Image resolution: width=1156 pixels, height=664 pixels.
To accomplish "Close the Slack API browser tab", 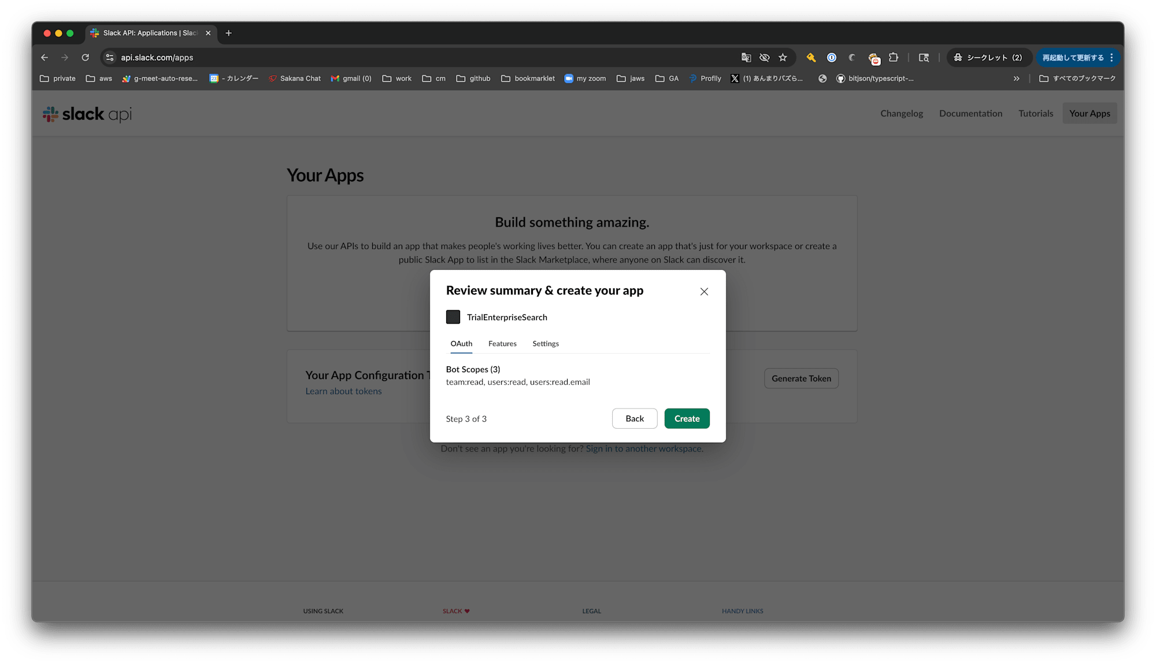I will 208,33.
